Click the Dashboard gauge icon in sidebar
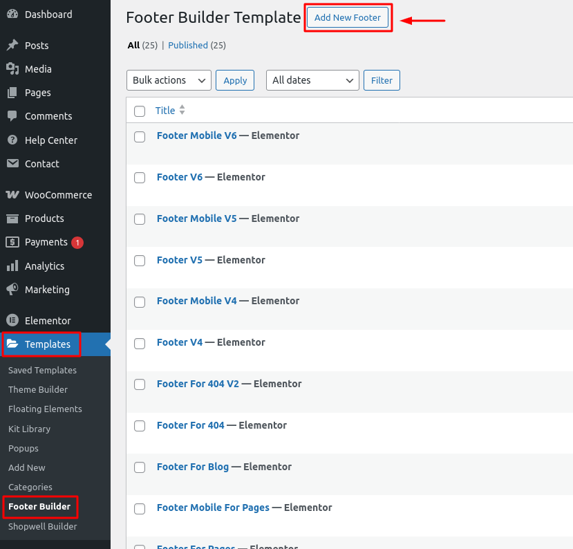Image resolution: width=573 pixels, height=549 pixels. (x=12, y=15)
